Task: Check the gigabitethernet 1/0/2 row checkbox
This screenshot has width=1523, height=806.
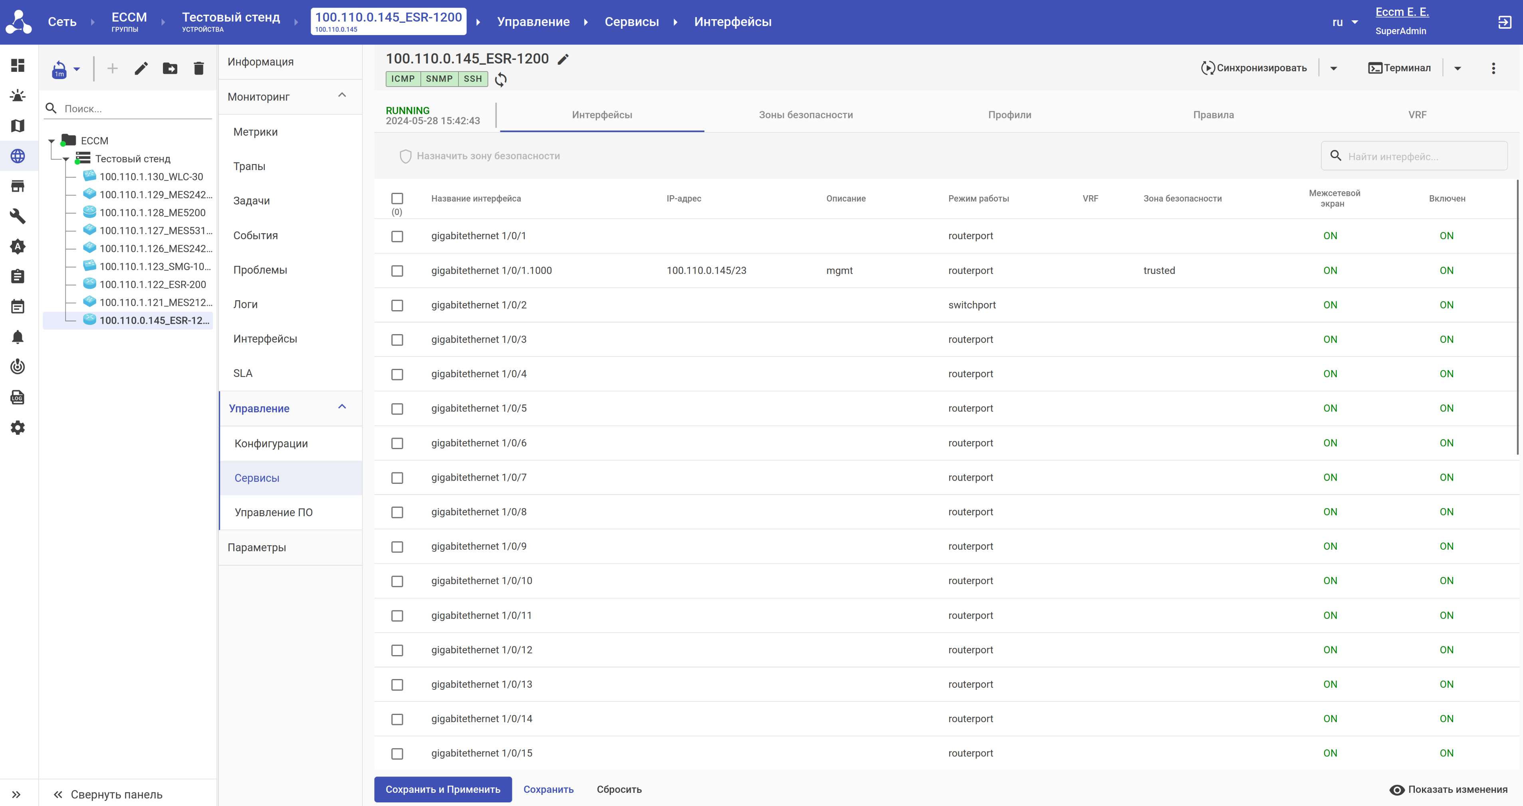Action: 397,305
